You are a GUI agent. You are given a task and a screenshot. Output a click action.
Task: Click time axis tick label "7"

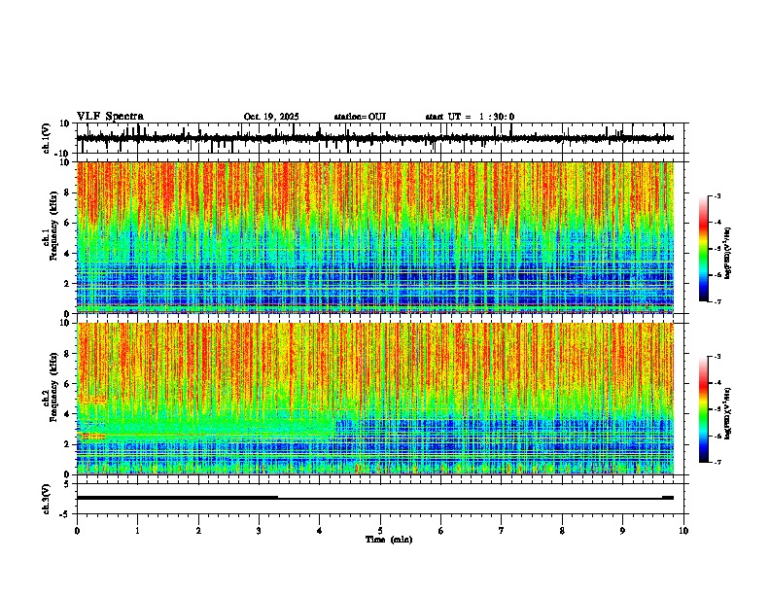(x=502, y=531)
